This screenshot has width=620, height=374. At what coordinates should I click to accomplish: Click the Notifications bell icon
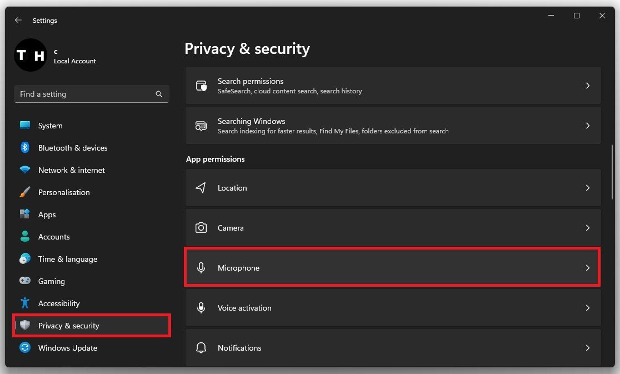[201, 347]
